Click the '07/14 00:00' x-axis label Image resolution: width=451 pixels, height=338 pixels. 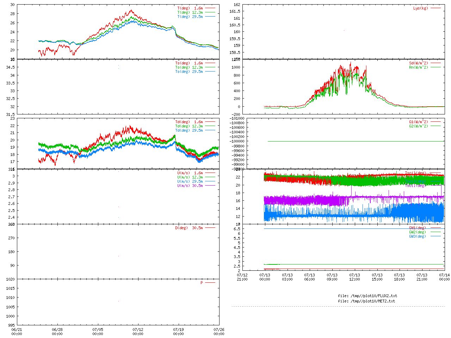[x=444, y=277]
